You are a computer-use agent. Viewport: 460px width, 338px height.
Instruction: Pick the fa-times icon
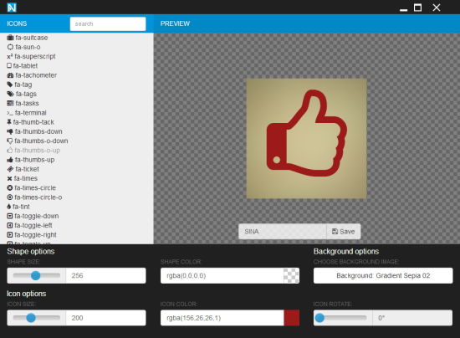point(22,178)
